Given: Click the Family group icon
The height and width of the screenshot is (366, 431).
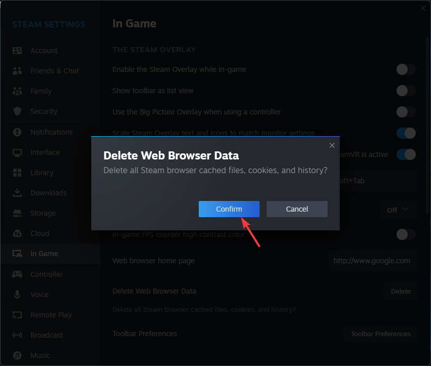Looking at the screenshot, I should click(17, 91).
